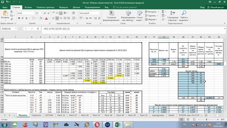Viewport: 227px width, 128px height.
Task: Open Стили ячеек gallery
Action: click(x=139, y=16)
